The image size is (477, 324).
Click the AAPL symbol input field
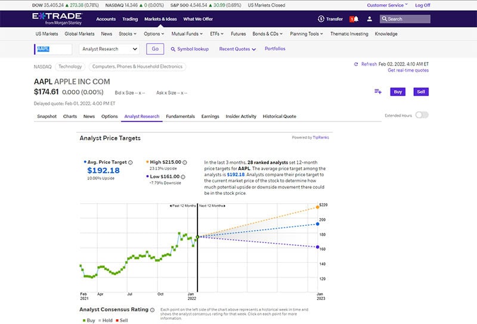click(x=54, y=49)
